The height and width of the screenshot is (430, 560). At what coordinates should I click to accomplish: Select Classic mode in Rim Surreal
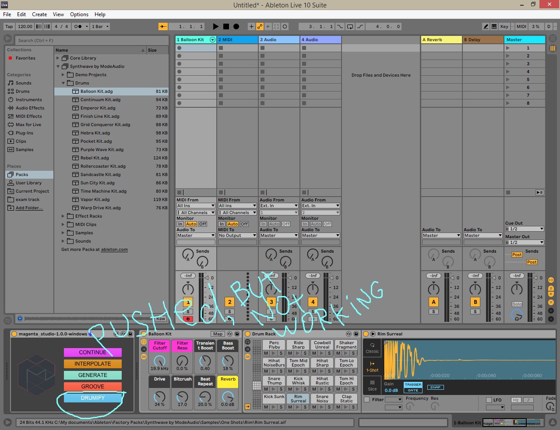(x=372, y=348)
